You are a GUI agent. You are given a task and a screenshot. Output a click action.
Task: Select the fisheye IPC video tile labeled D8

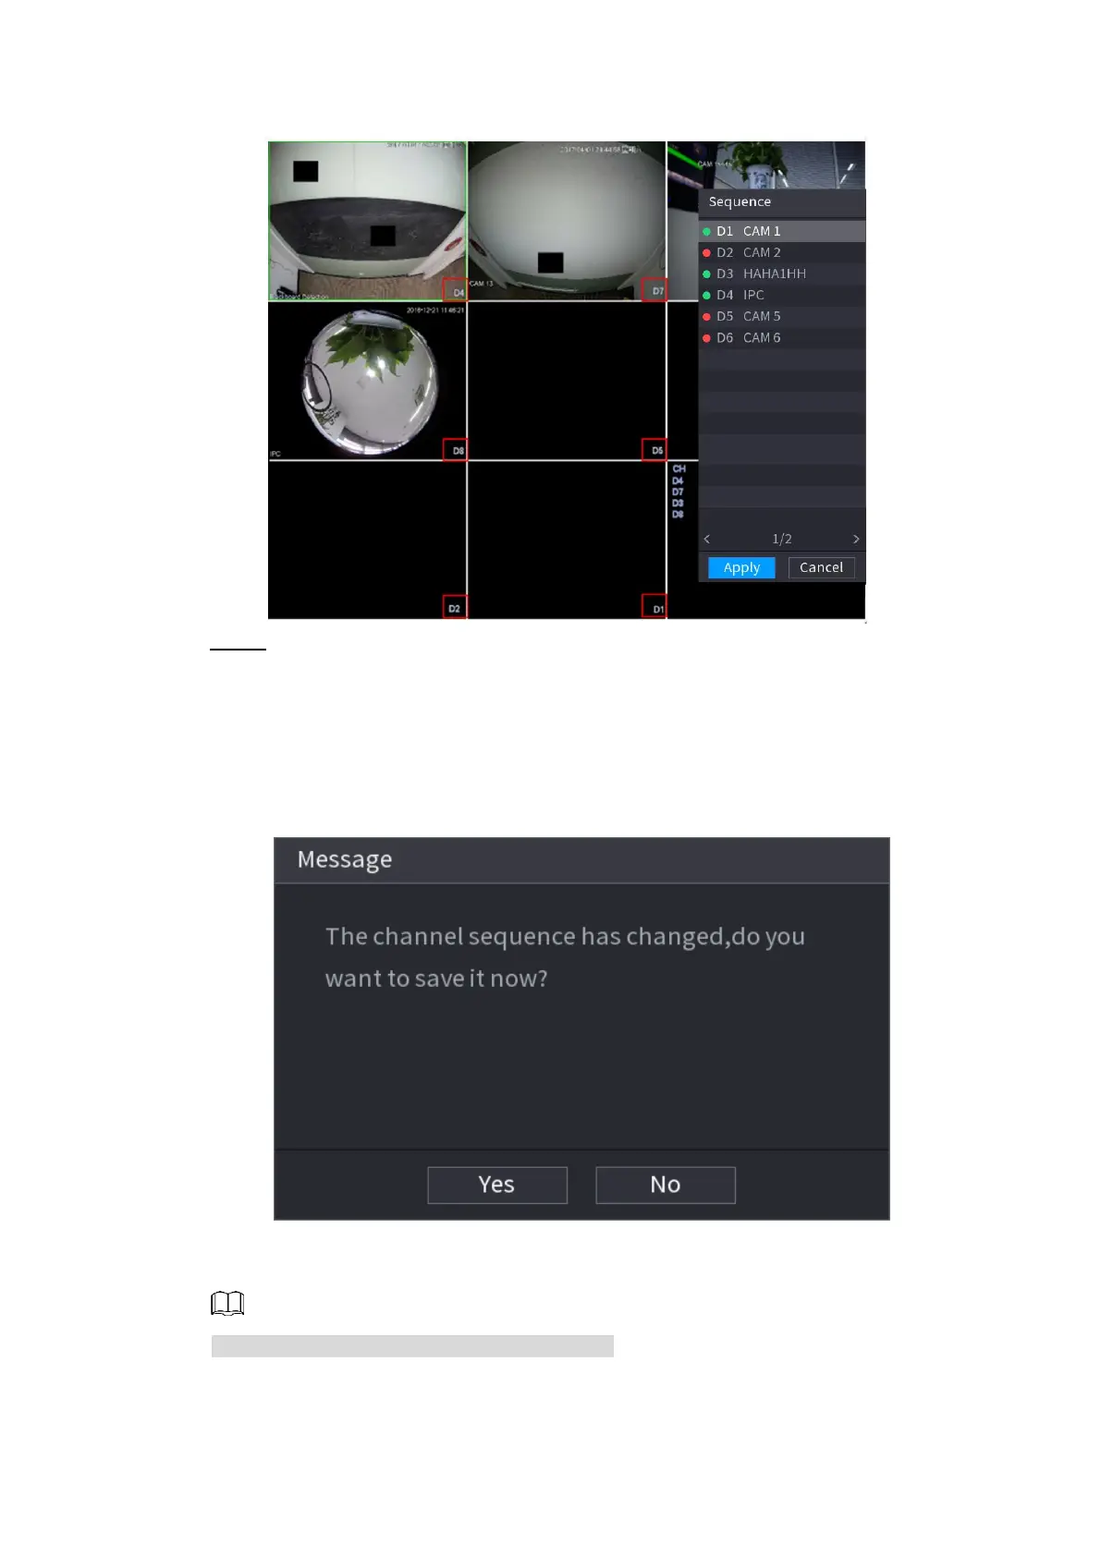click(x=368, y=381)
